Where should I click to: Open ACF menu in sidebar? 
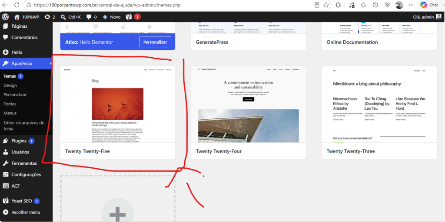coord(26,186)
